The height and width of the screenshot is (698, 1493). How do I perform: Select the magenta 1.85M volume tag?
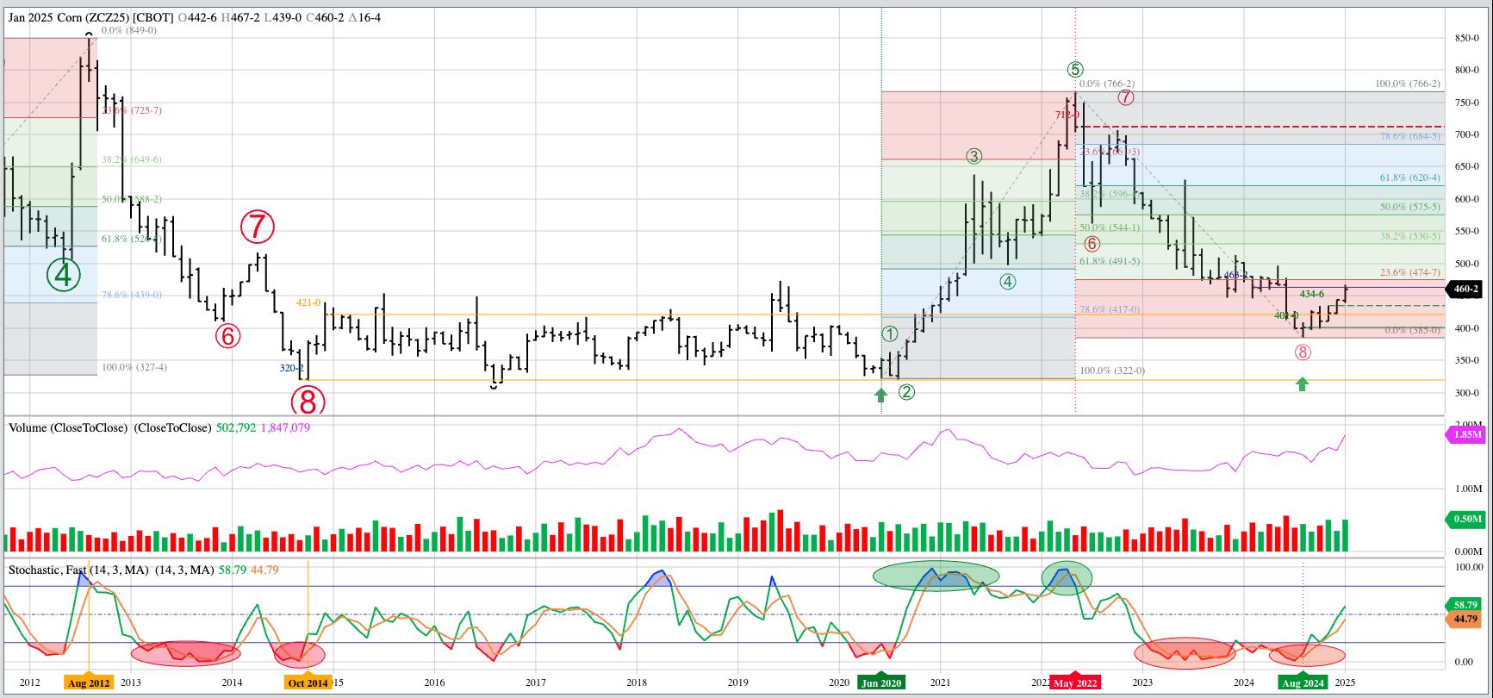point(1467,434)
